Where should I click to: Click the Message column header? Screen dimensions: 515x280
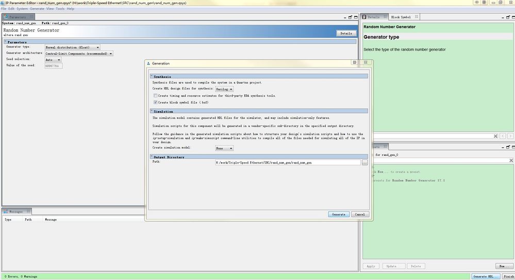coord(51,220)
